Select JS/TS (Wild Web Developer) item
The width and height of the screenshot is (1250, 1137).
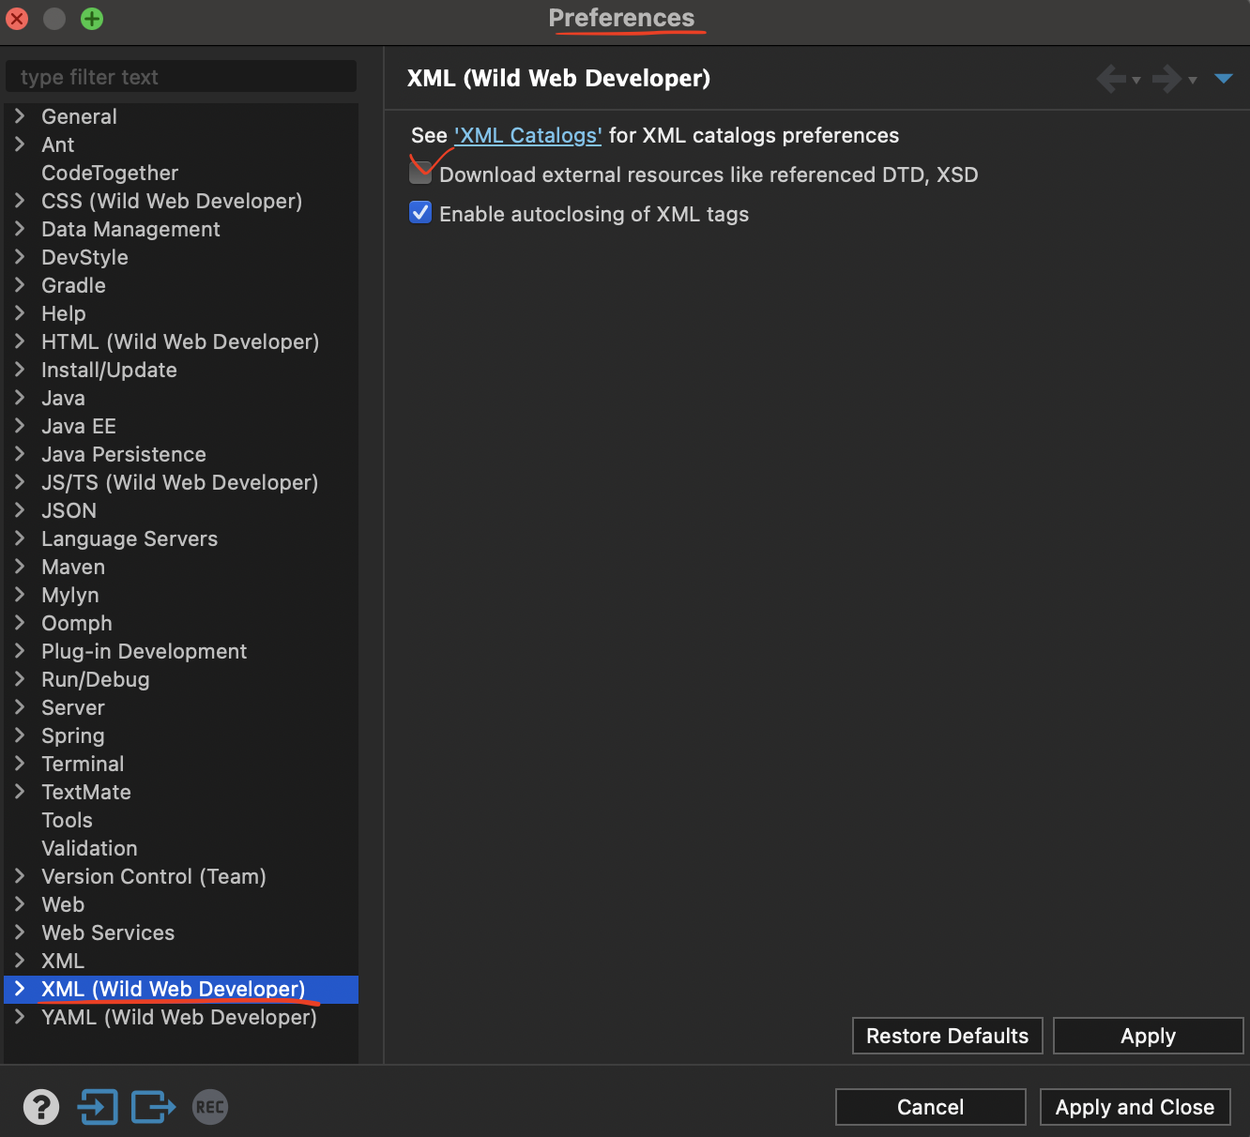(x=180, y=482)
